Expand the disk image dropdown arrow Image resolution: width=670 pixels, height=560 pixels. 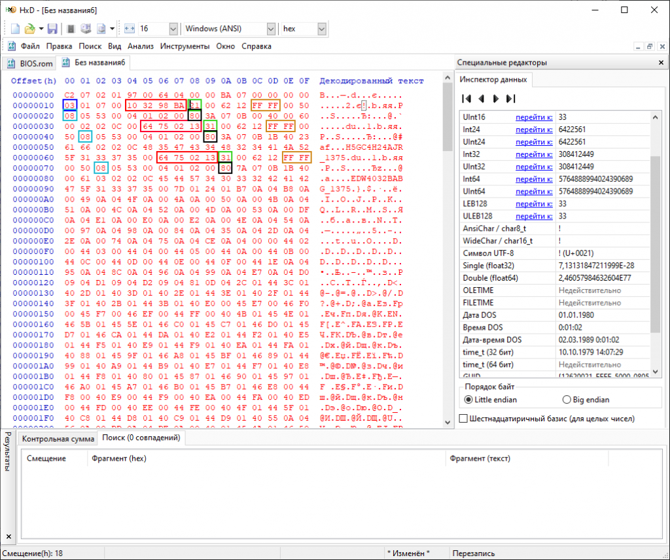coord(112,29)
